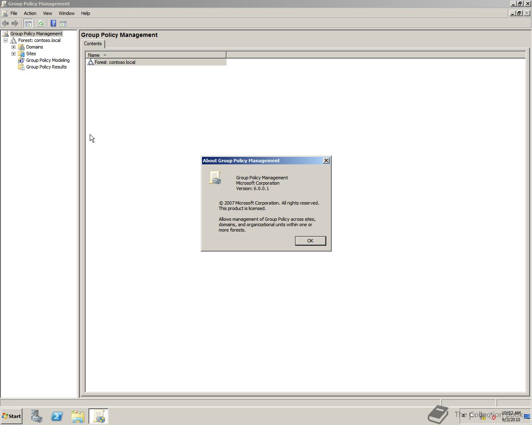532x425 pixels.
Task: Minimize the inner MMC child window
Action: 512,13
